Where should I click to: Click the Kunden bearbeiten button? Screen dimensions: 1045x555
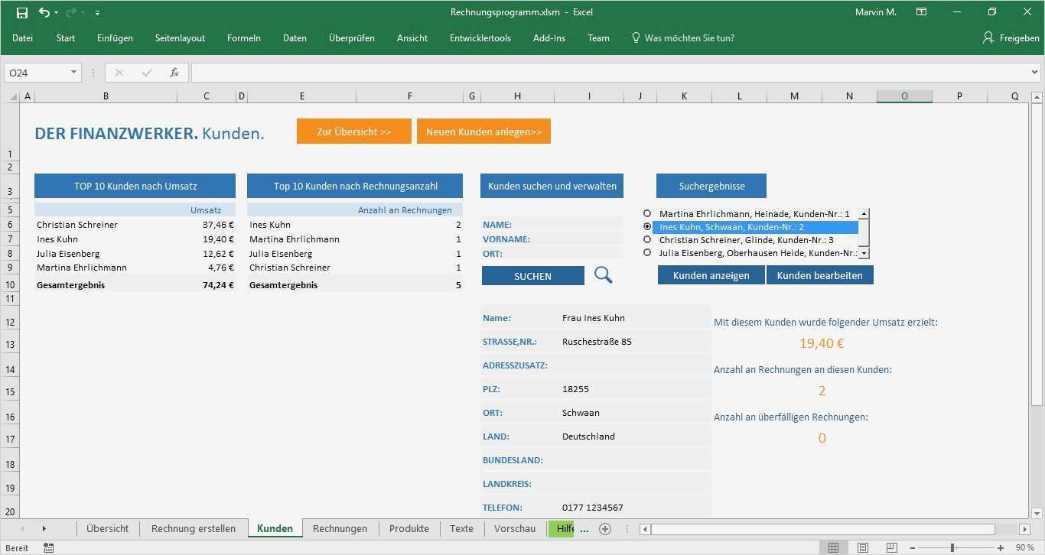(x=819, y=274)
